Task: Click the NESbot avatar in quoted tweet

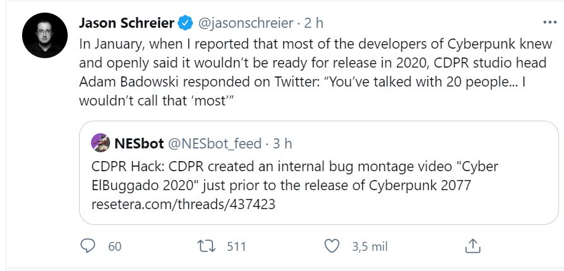Action: tap(101, 143)
